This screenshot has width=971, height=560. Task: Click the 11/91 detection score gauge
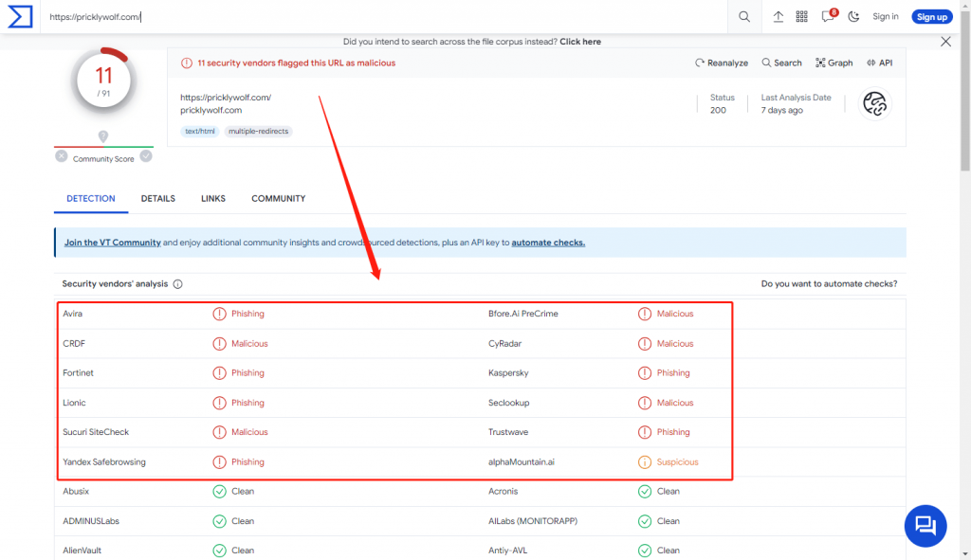[x=103, y=81]
